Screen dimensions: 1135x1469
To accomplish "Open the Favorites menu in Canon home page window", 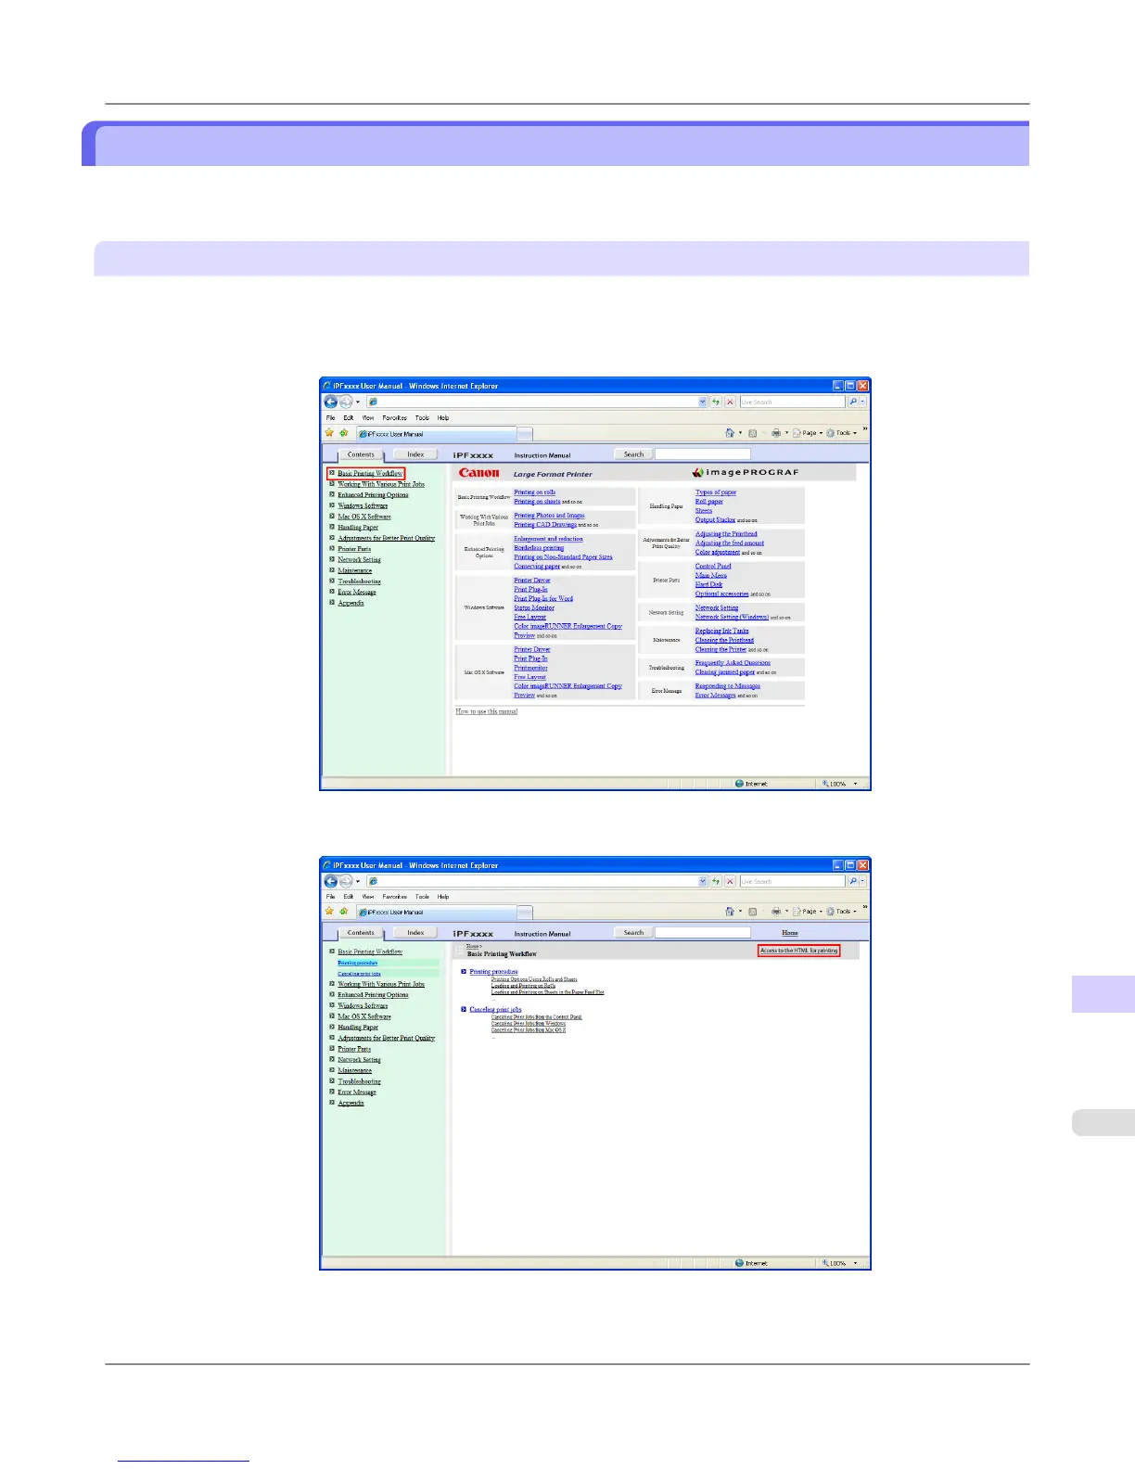I will tap(395, 417).
